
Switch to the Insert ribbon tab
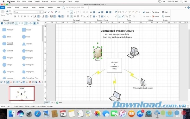pyautogui.click(x=34, y=8)
